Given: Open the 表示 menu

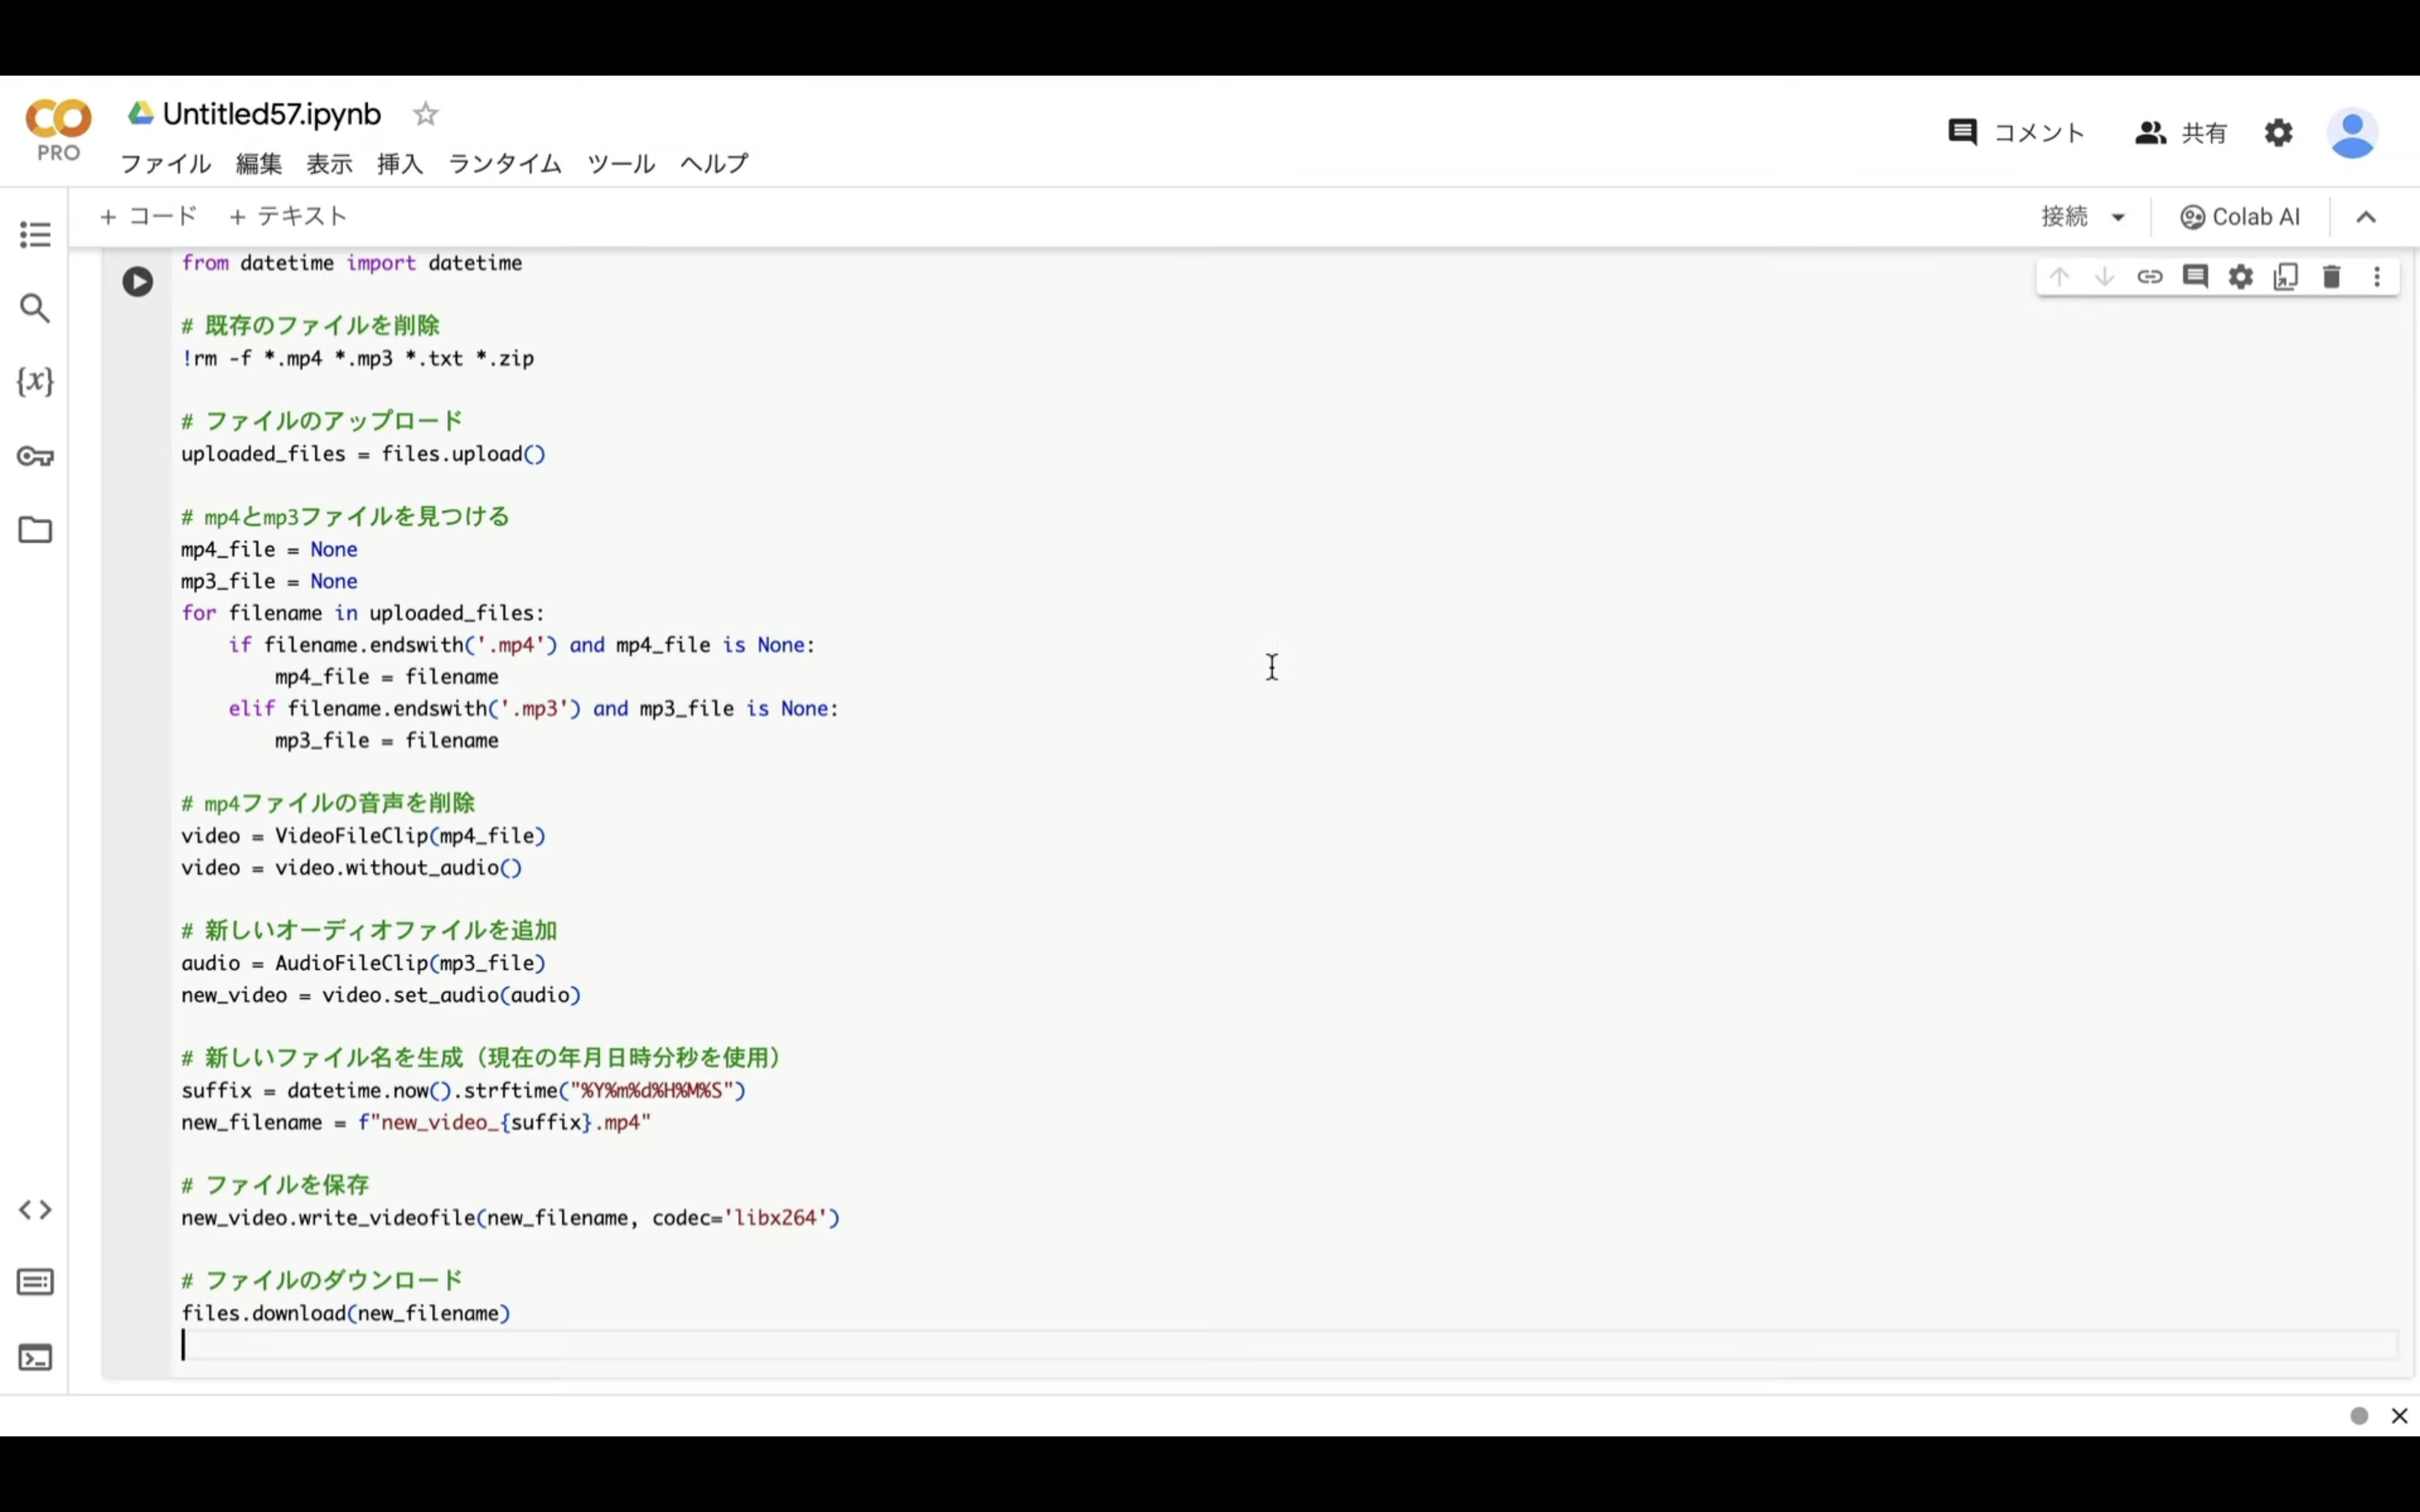Looking at the screenshot, I should pyautogui.click(x=329, y=164).
